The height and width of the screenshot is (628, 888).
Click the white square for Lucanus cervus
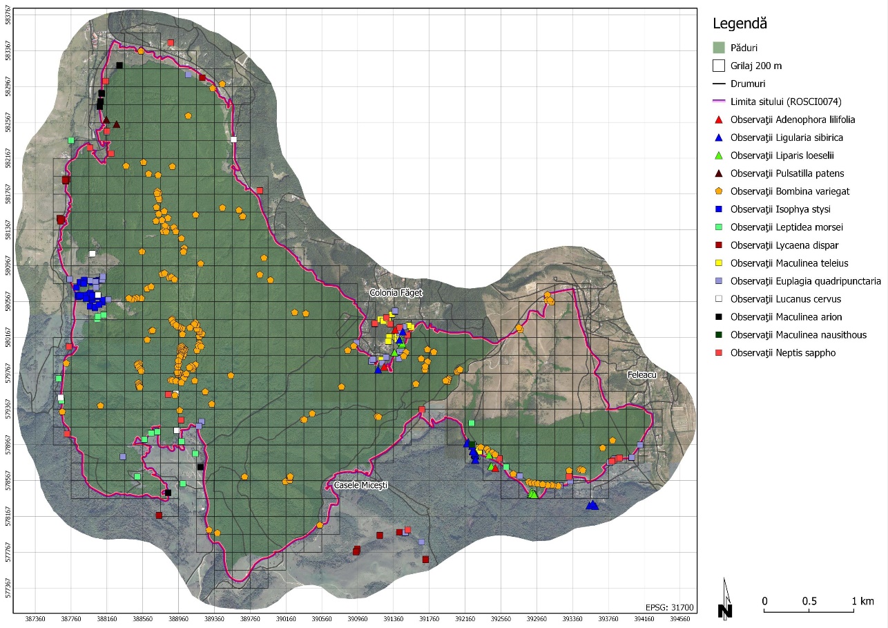coord(719,299)
